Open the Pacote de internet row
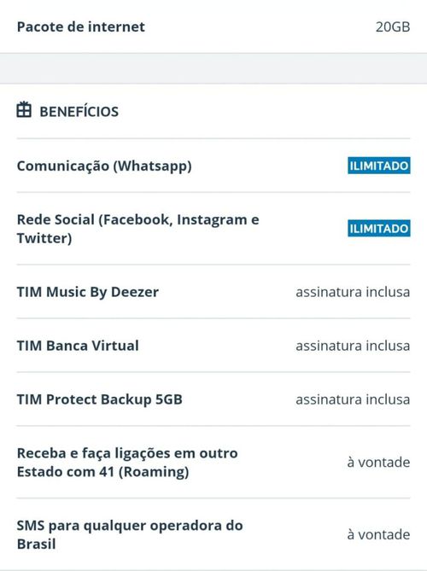The height and width of the screenshot is (571, 427). pyautogui.click(x=213, y=26)
